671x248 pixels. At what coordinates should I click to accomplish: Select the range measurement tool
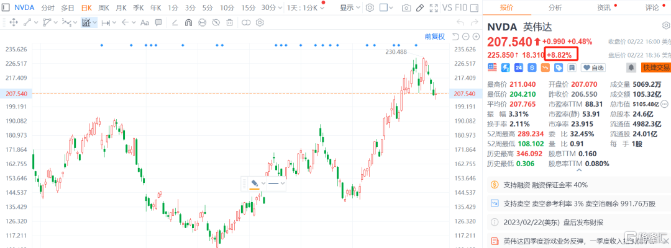106,22
